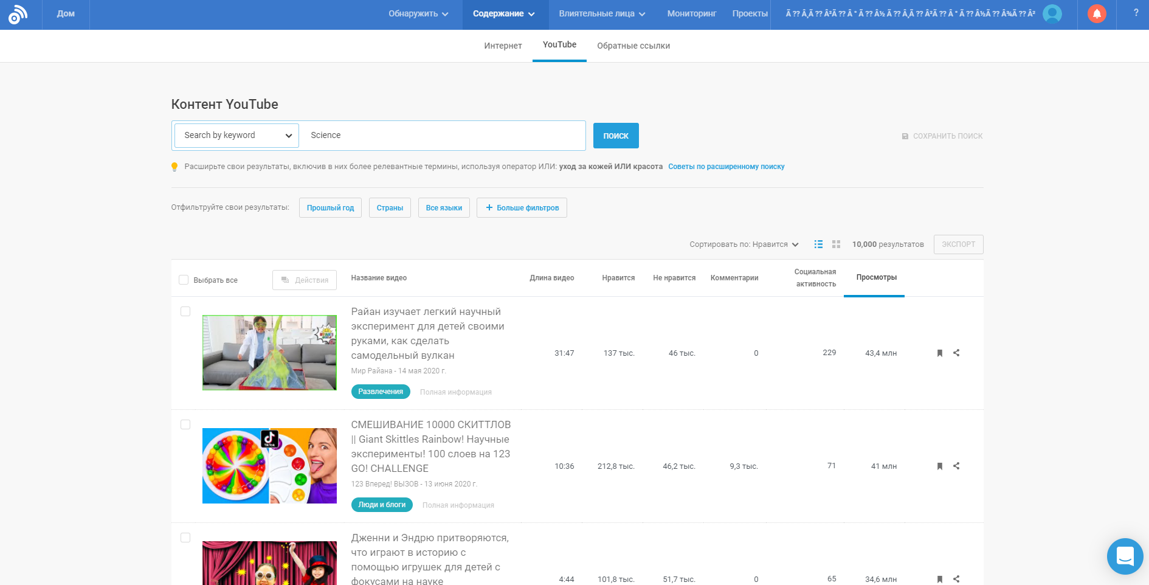Screen dimensions: 1149x585
Task: Click the Действия button
Action: pyautogui.click(x=305, y=280)
